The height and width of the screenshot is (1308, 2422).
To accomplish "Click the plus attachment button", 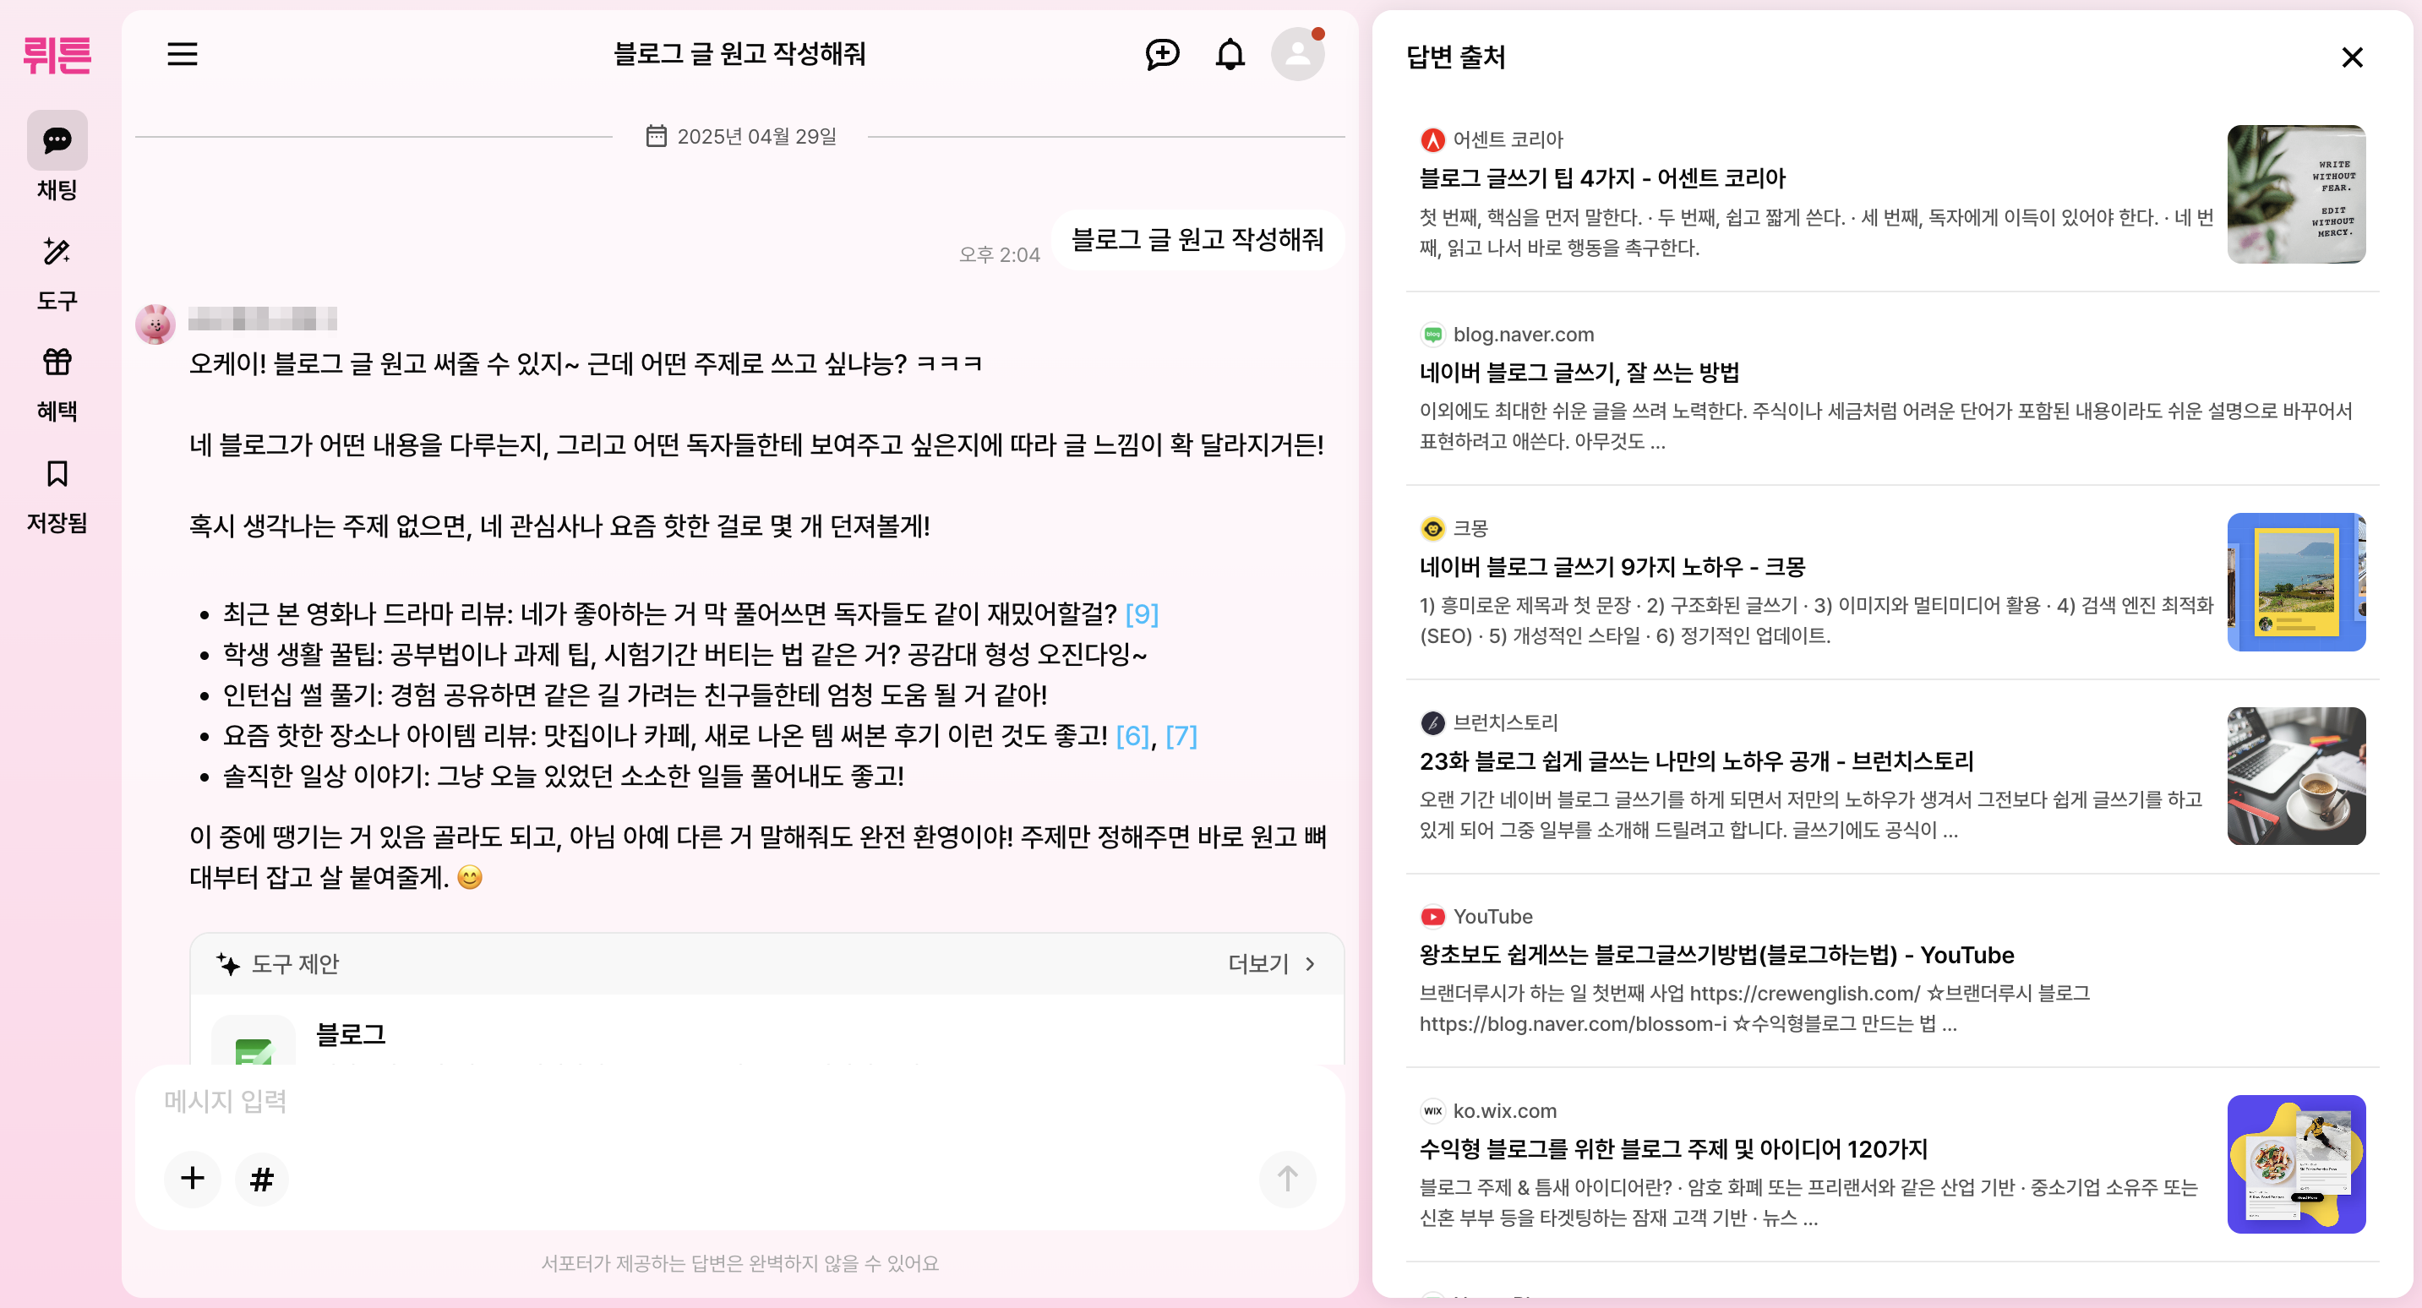I will tap(193, 1178).
